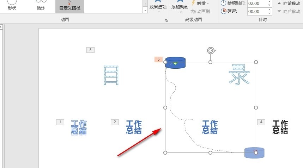Open the 动画 group dialog launcher
303x168 pixels.
pyautogui.click(x=166, y=21)
